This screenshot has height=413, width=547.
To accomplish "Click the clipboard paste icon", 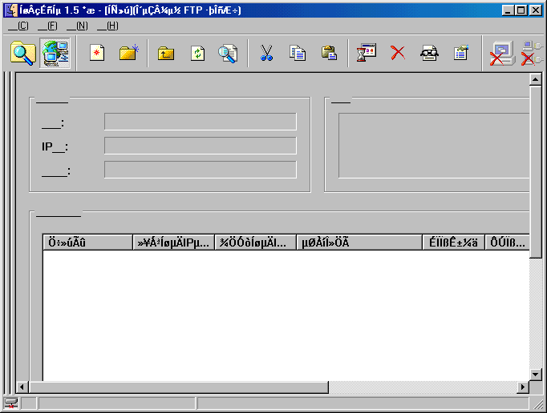I will (x=329, y=54).
